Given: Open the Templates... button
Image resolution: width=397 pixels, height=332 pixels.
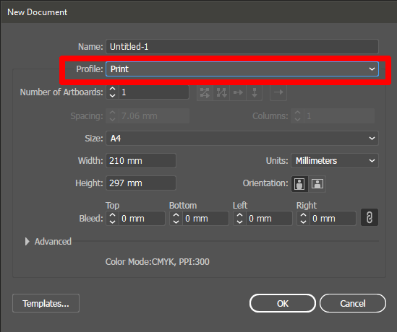Looking at the screenshot, I should 46,303.
